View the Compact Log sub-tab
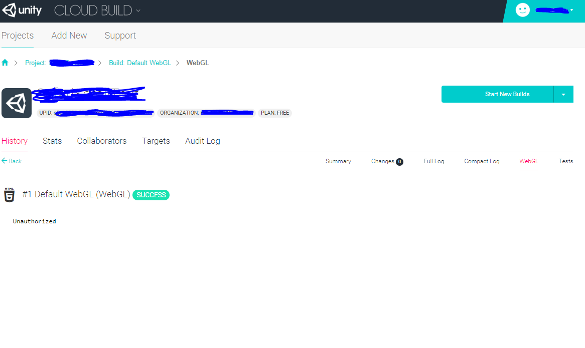 point(482,161)
